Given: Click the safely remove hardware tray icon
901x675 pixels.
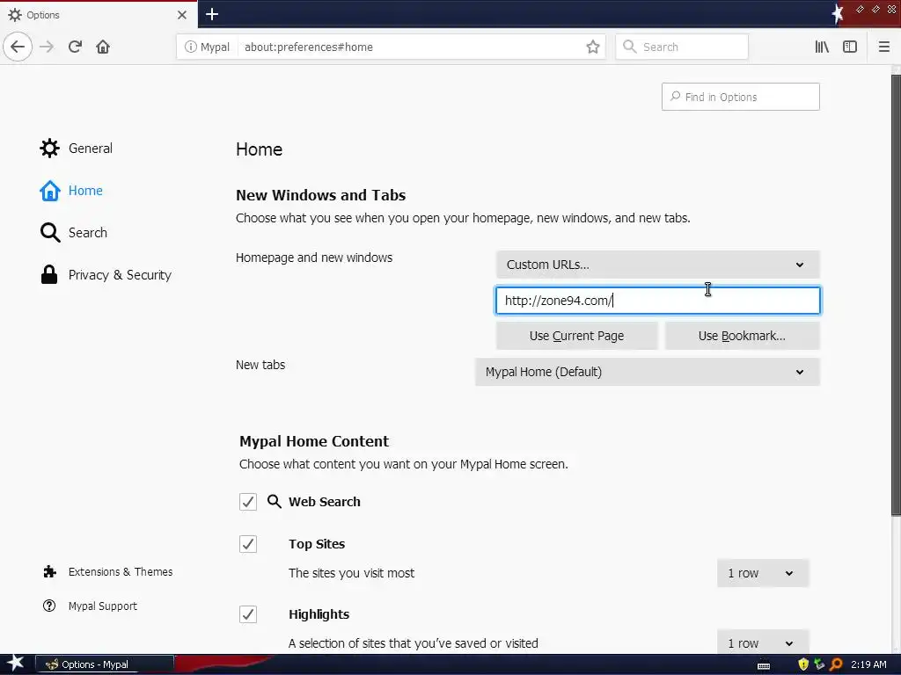Looking at the screenshot, I should click(819, 664).
